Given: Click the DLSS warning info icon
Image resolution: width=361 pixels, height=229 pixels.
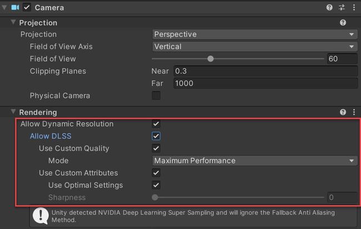Looking at the screenshot, I should (x=41, y=216).
